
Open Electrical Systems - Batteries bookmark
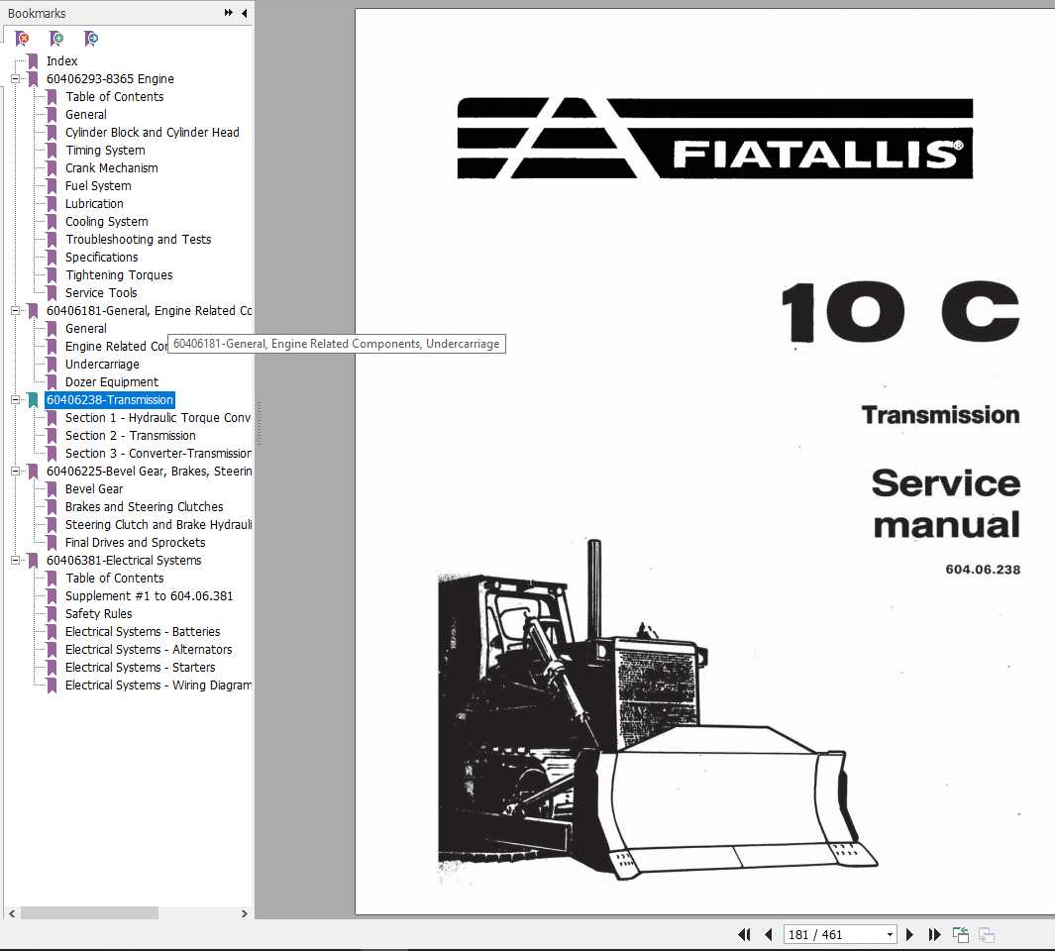[x=143, y=631]
